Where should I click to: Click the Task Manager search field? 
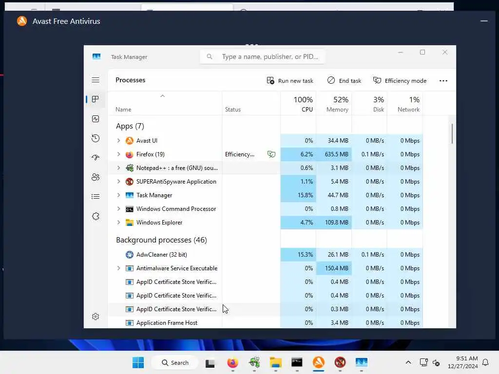click(x=262, y=56)
